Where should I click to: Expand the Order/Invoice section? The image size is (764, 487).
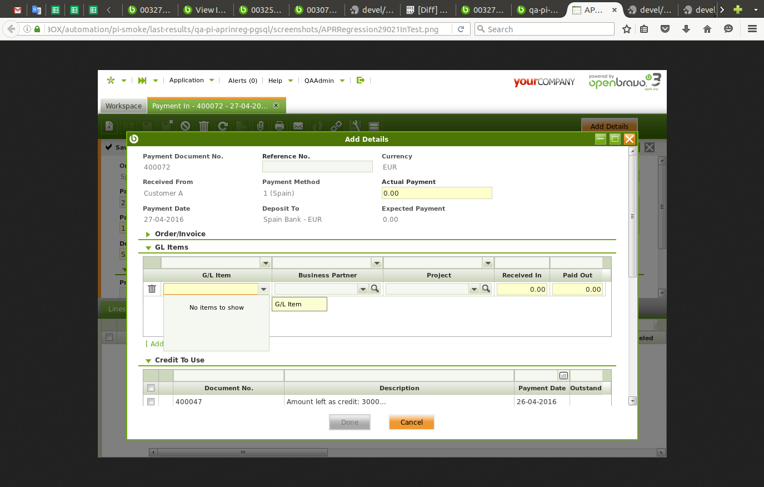(x=148, y=234)
